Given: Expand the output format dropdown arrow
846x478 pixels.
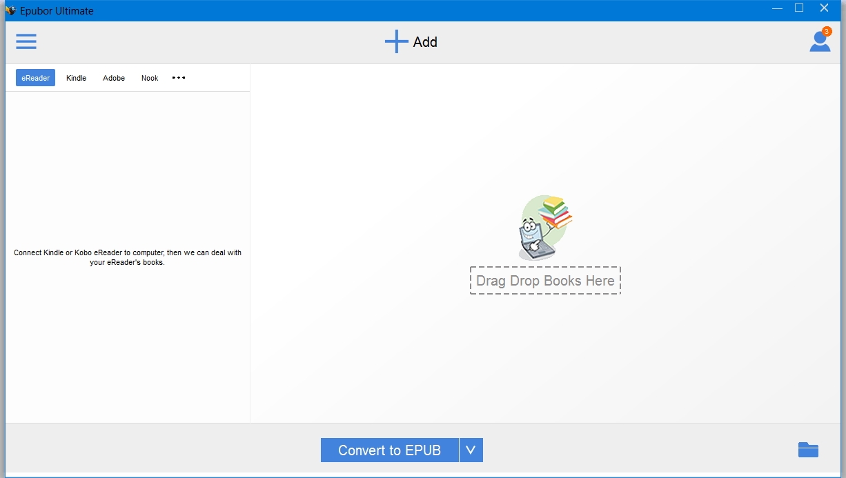Looking at the screenshot, I should (471, 450).
